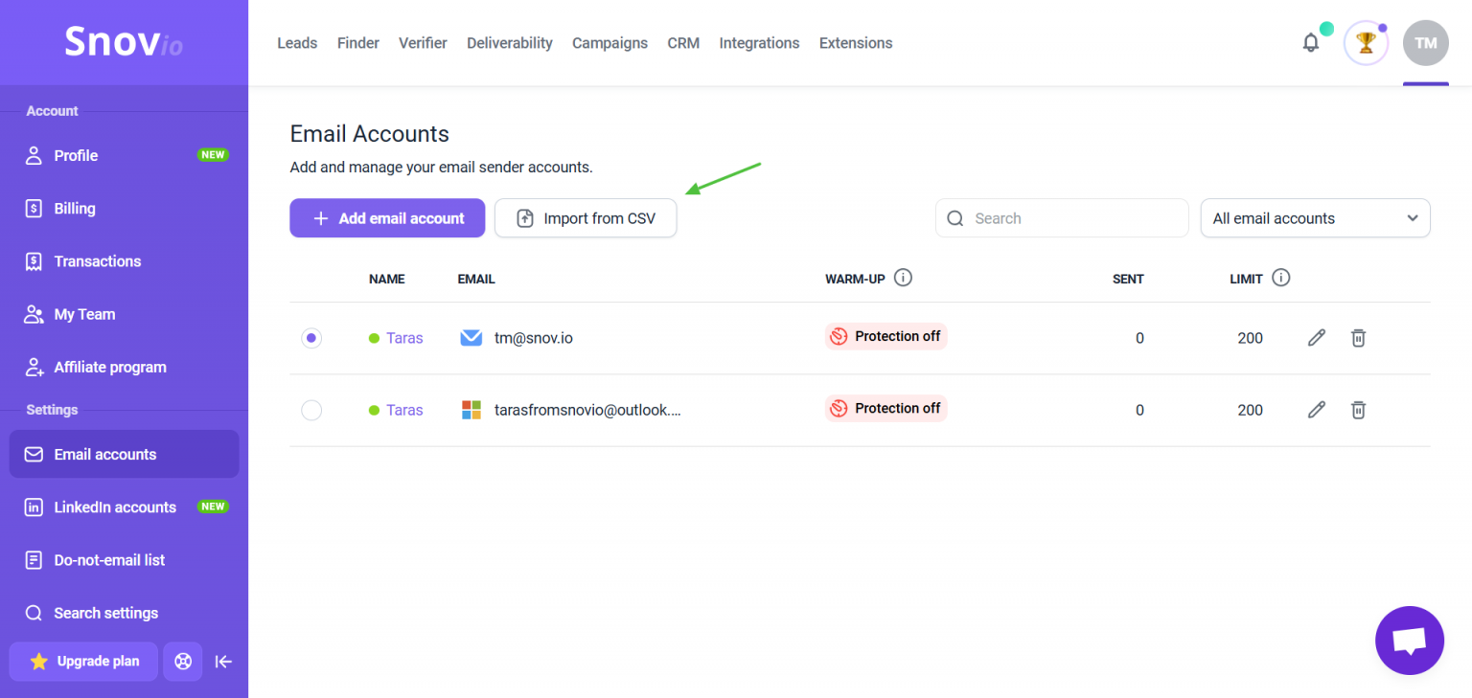Viewport: 1472px width, 698px height.
Task: Open the Verifier menu
Action: pos(423,43)
